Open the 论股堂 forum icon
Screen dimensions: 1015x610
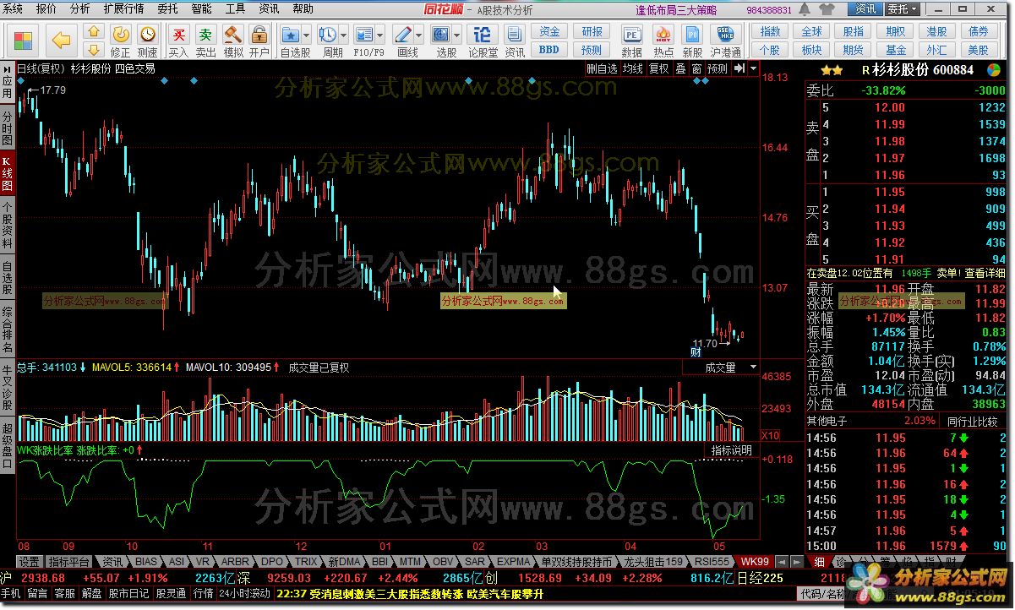pos(483,34)
